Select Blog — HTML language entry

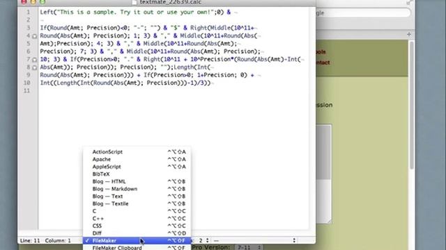137,181
